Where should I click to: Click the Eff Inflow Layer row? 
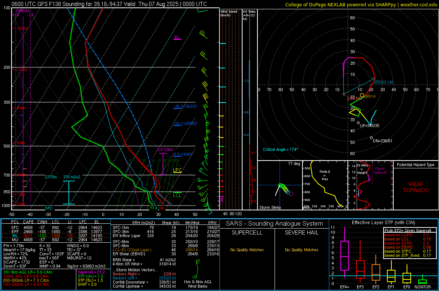164,236
